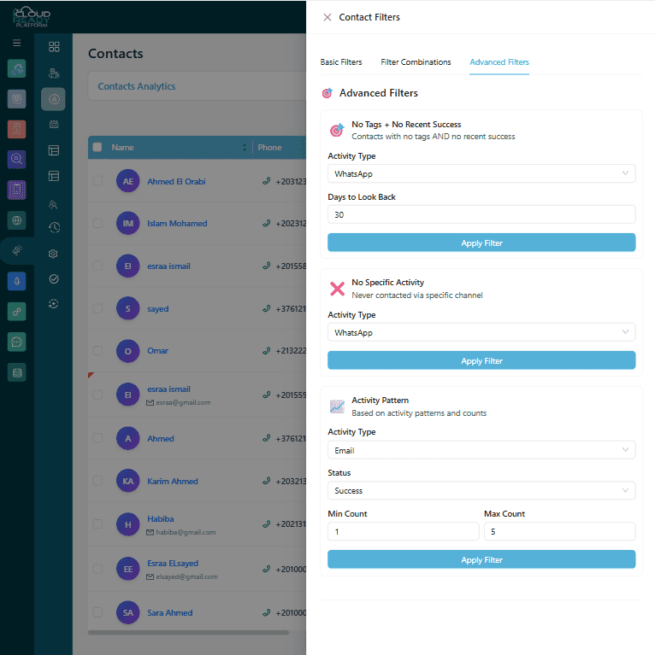Screen dimensions: 655x655
Task: Close the Contact Filters panel
Action: [327, 17]
